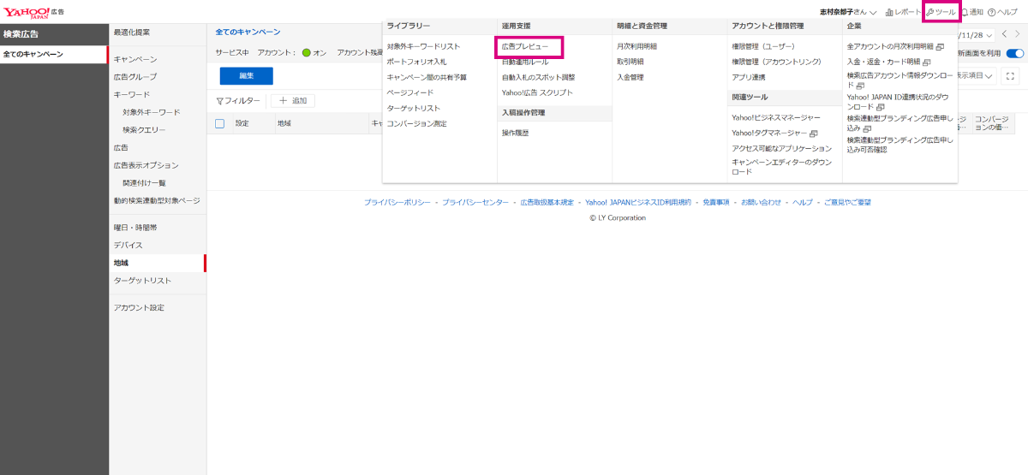Sort by the 地域 column header
The width and height of the screenshot is (1028, 475).
284,123
